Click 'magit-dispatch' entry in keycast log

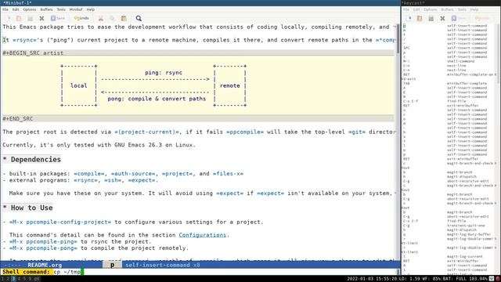462,176
